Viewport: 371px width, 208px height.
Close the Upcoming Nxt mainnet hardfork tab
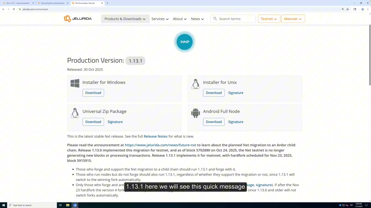pos(68,3)
